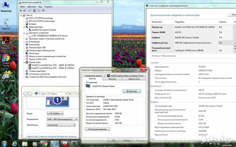The image size is (236, 147).
Task: Open Windows Explorer folder on the taskbar
Action: tap(25, 144)
